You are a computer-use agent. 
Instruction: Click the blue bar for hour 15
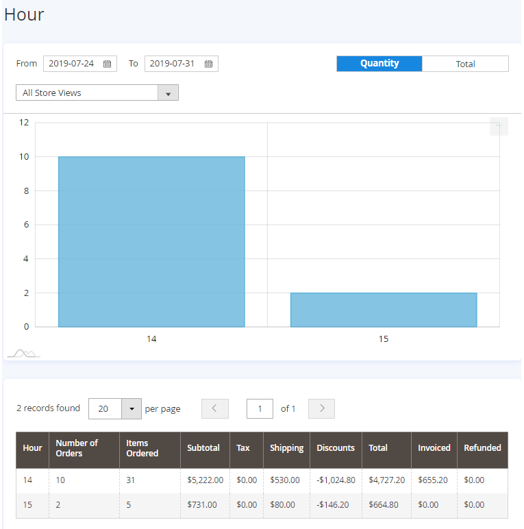[384, 310]
